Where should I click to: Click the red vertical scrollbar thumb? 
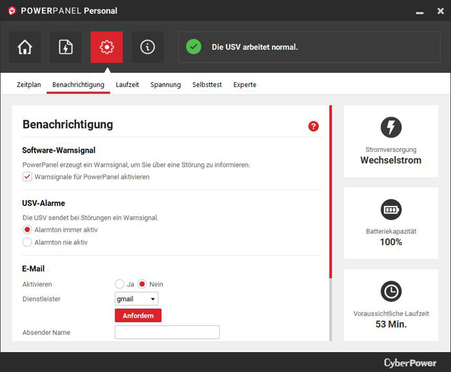point(331,192)
